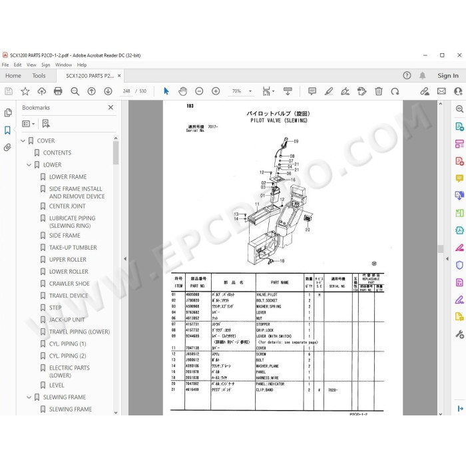The width and height of the screenshot is (466, 466).
Task: Activate the Selection arrow tool
Action: 166,91
